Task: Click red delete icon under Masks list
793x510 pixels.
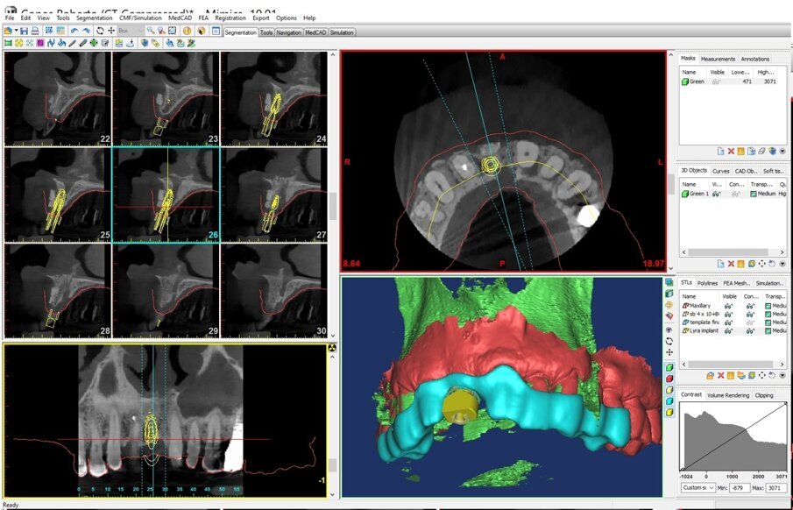Action: (x=731, y=152)
